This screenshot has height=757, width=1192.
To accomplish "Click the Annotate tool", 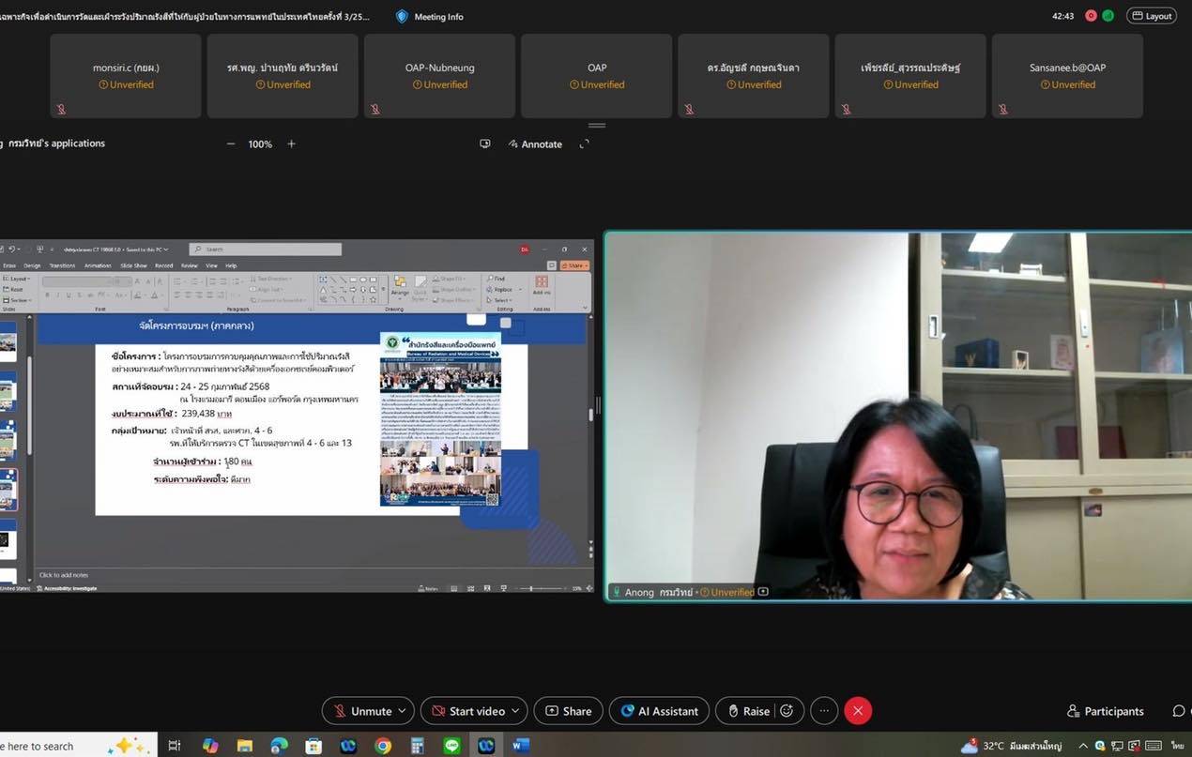I will pyautogui.click(x=535, y=144).
